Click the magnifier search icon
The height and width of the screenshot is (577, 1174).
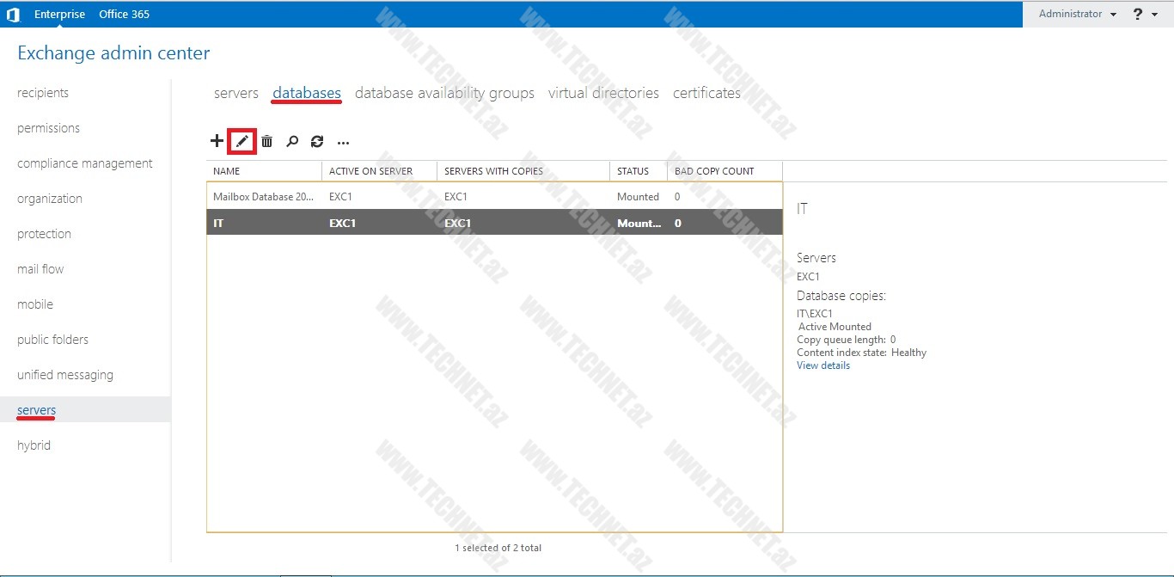pyautogui.click(x=292, y=141)
